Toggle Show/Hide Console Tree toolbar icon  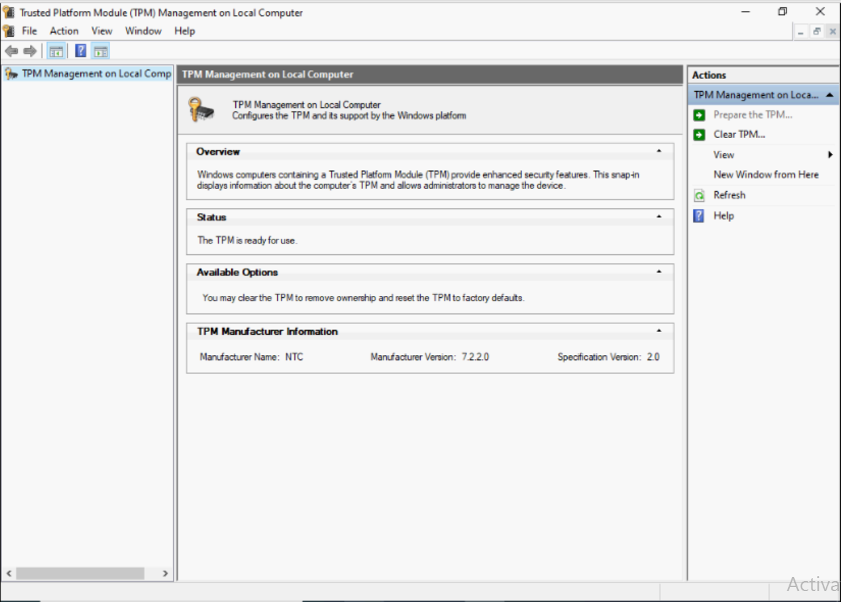coord(56,51)
